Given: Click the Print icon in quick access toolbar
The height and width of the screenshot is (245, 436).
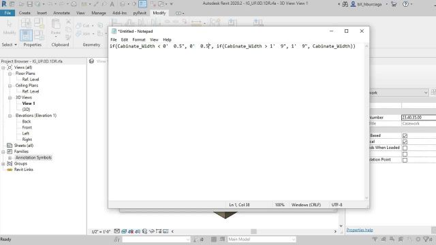Looking at the screenshot, I should click(x=74, y=4).
